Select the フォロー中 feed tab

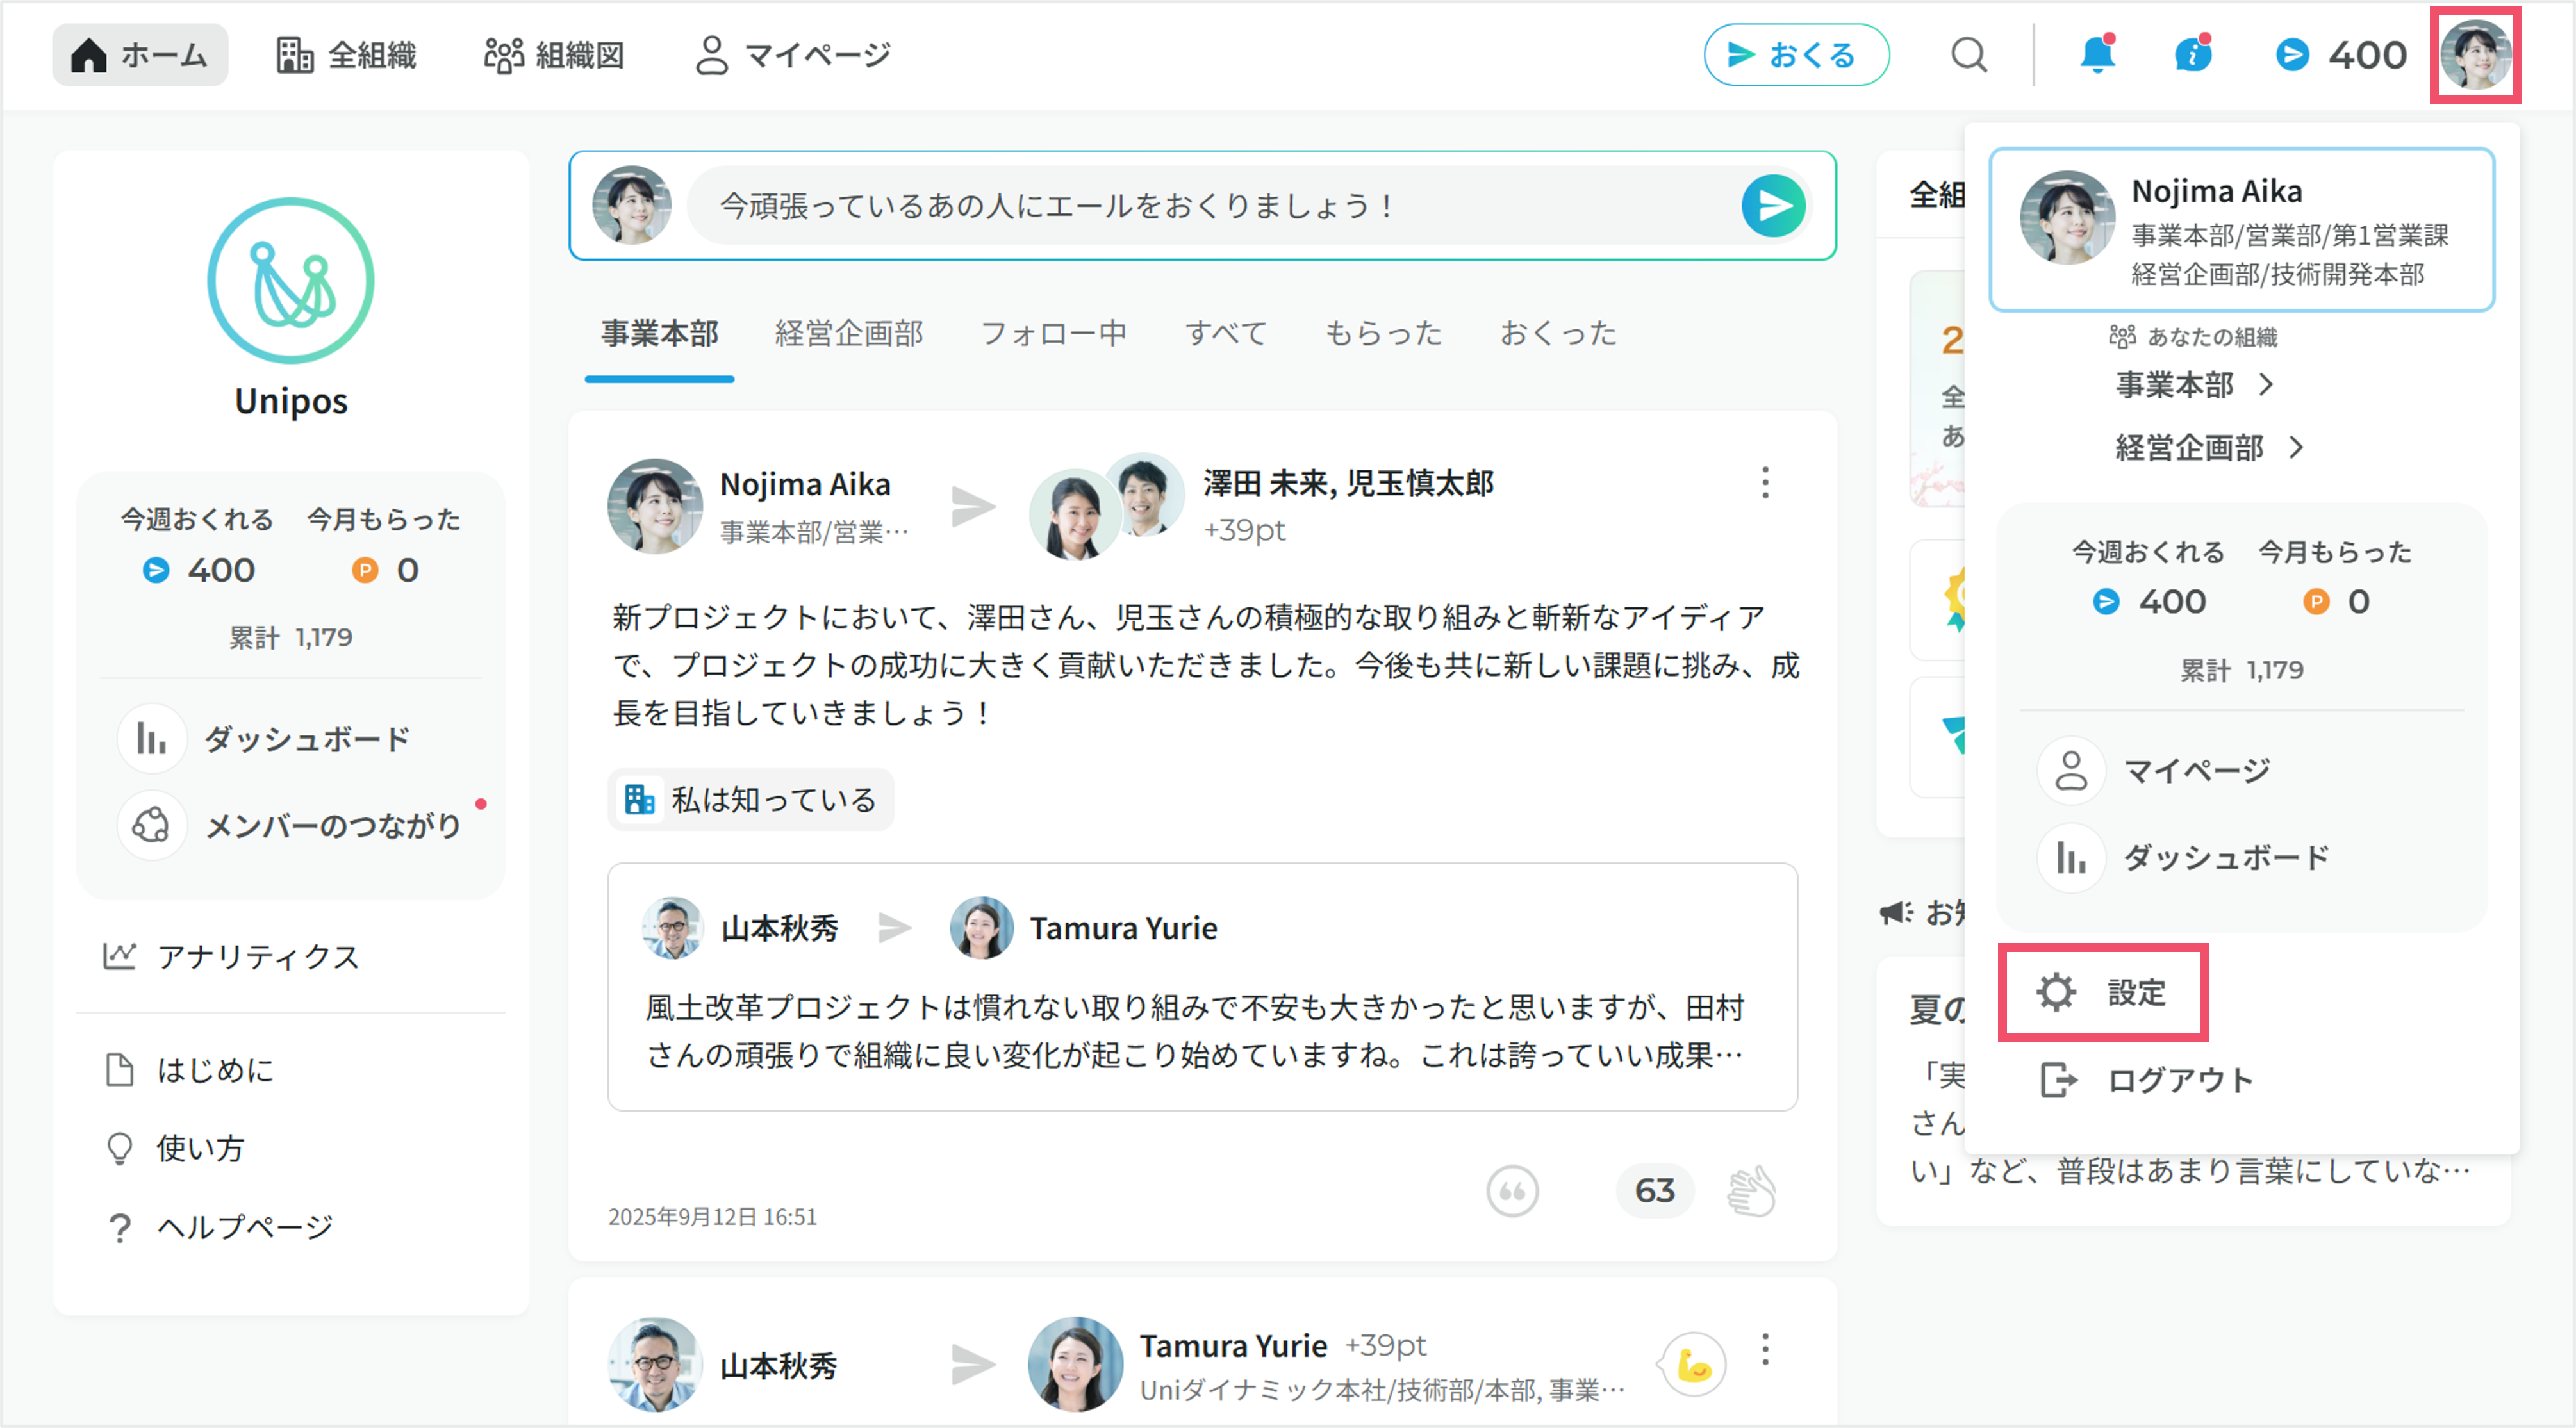[x=1054, y=333]
